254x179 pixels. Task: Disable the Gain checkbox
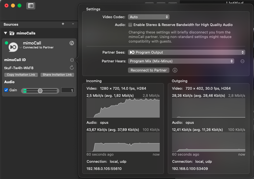[6, 90]
